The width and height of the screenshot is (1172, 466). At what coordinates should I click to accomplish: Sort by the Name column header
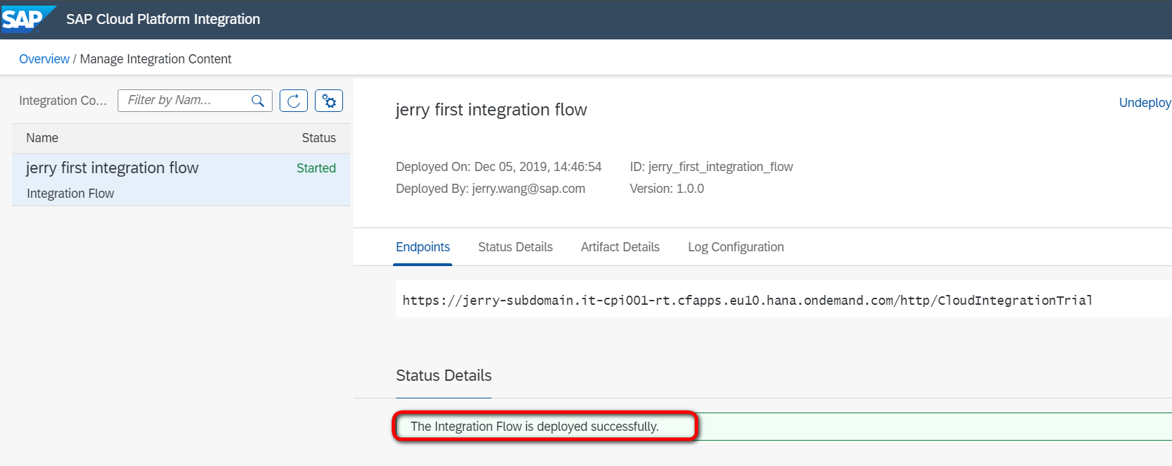tap(42, 138)
